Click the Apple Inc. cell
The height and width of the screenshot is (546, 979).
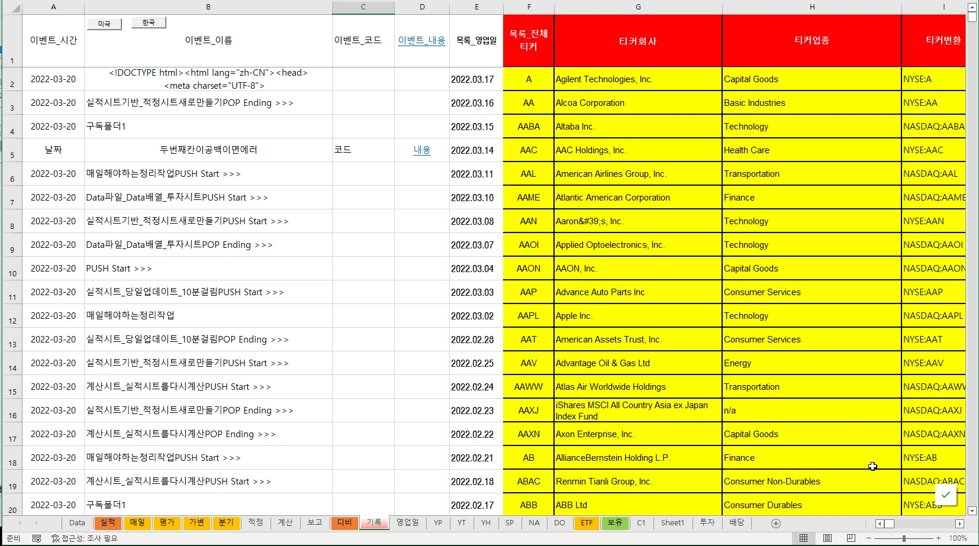click(638, 316)
